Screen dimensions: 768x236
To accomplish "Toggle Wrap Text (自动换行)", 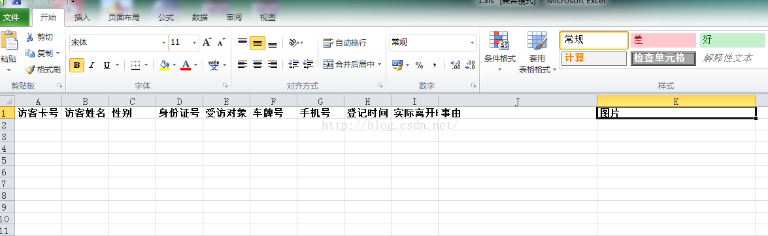I will pyautogui.click(x=345, y=43).
